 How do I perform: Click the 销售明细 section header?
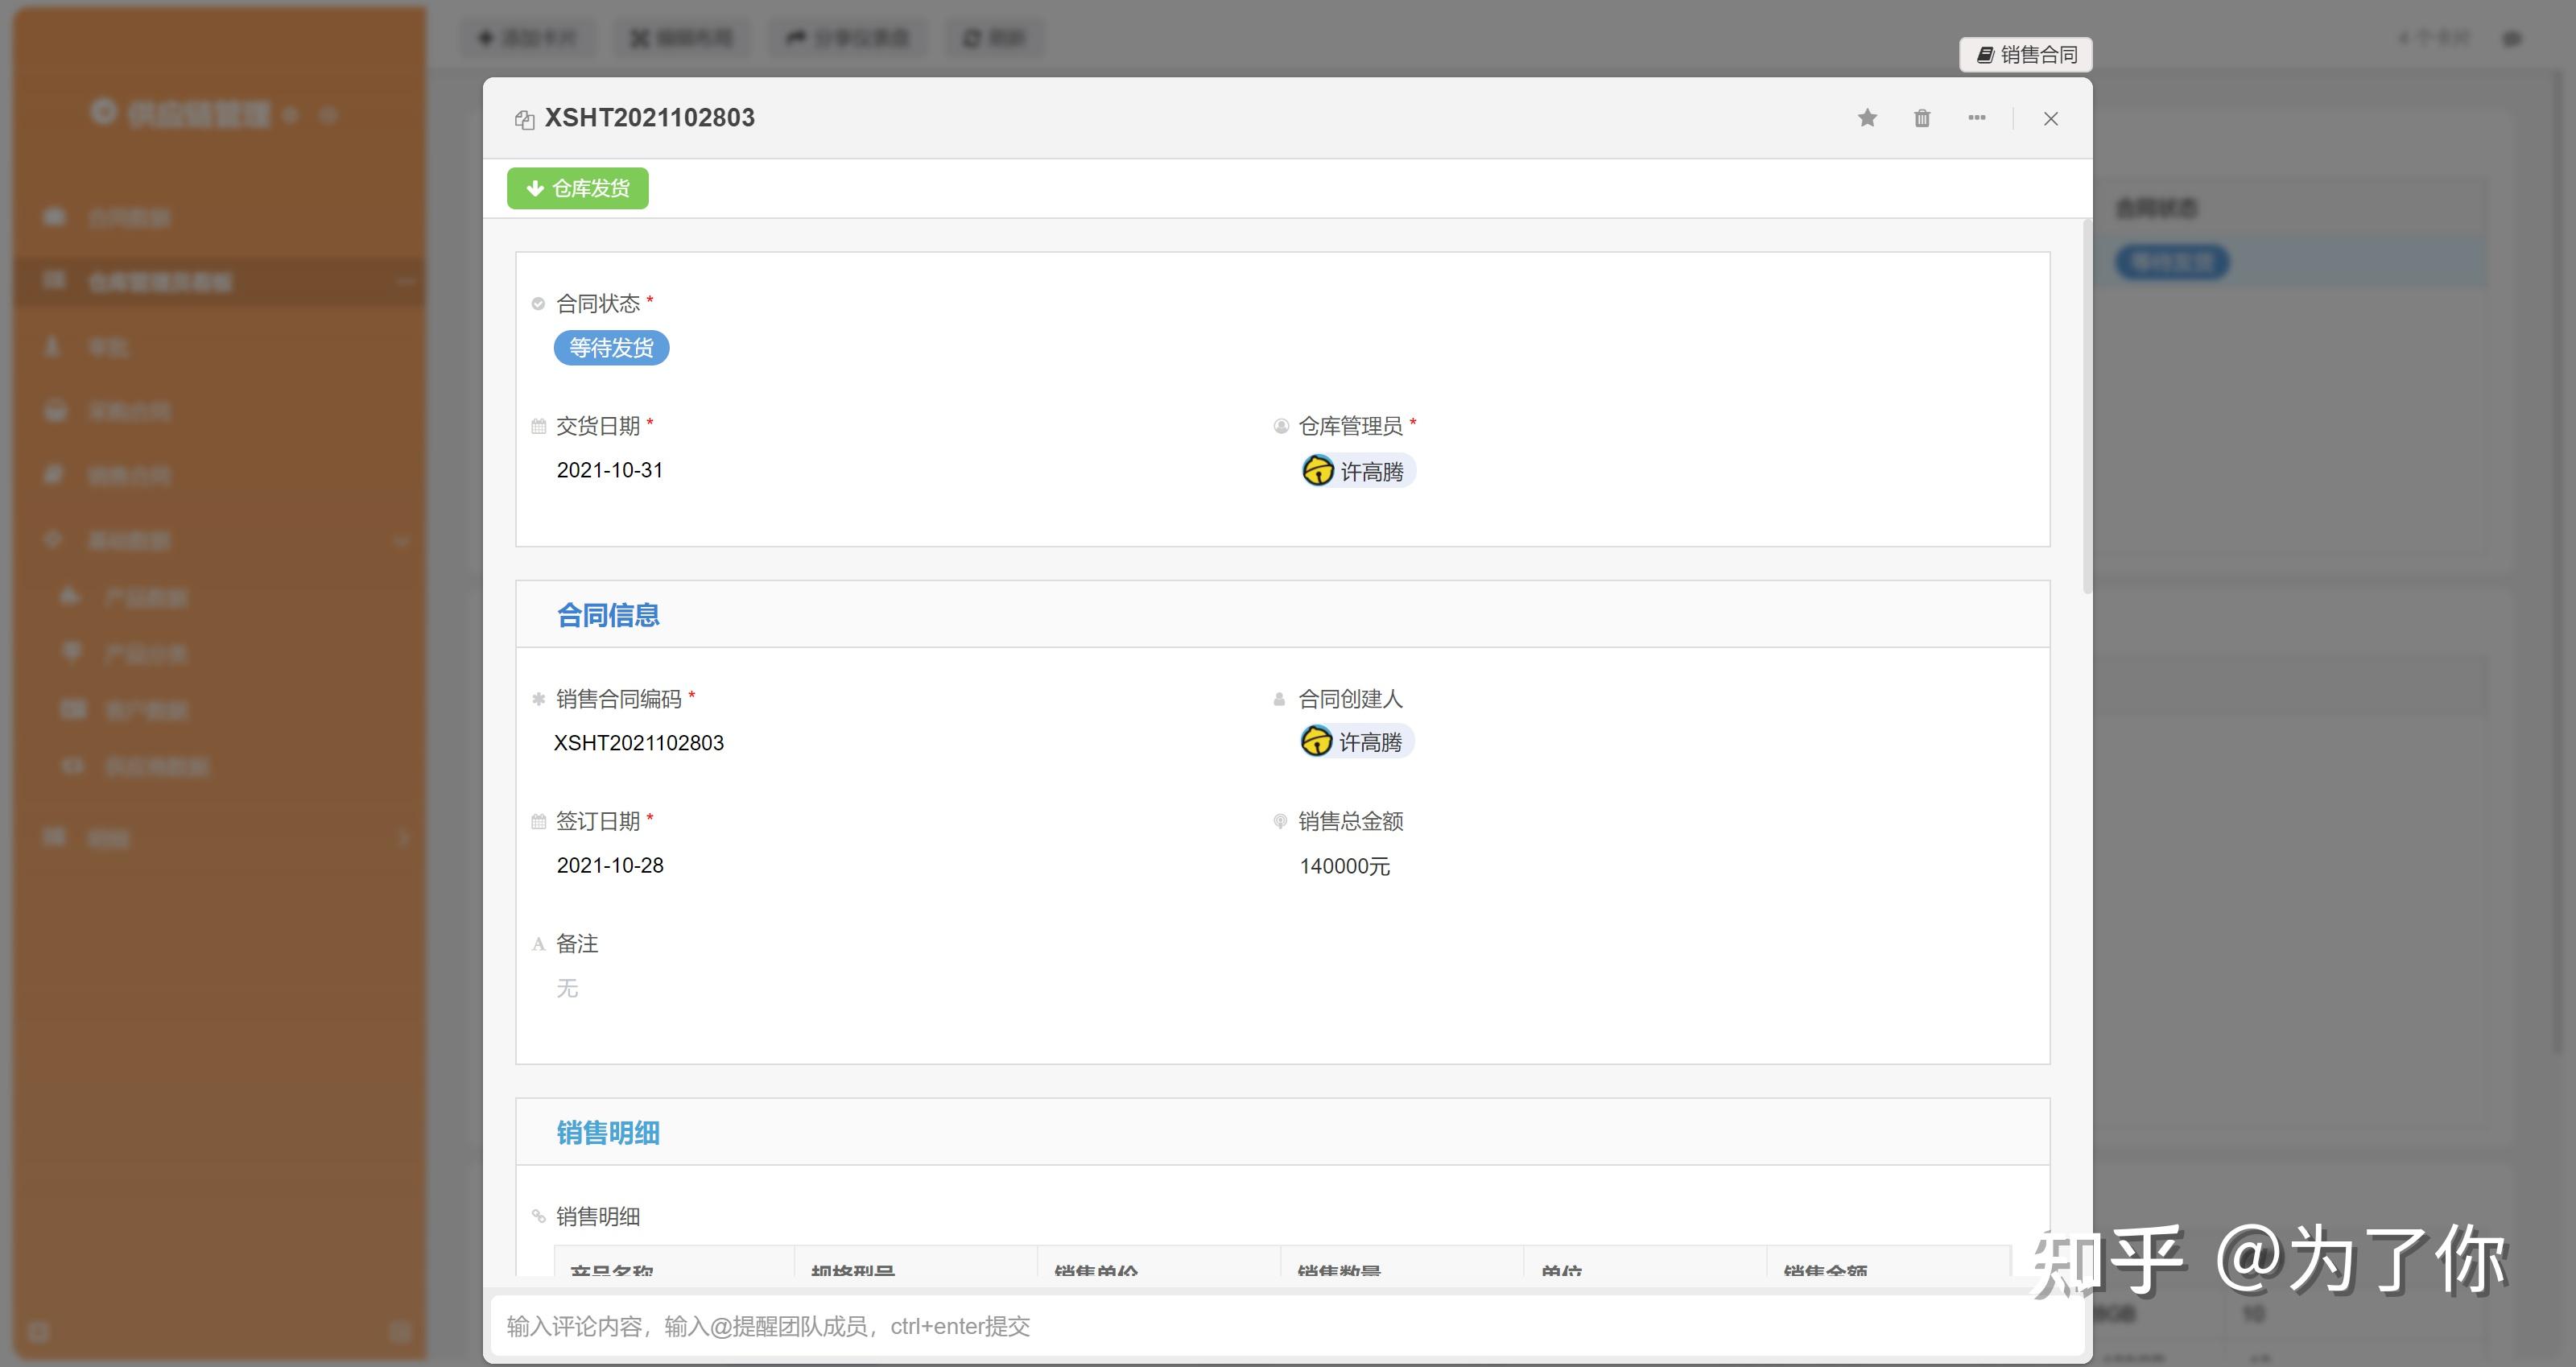click(x=1282, y=1132)
